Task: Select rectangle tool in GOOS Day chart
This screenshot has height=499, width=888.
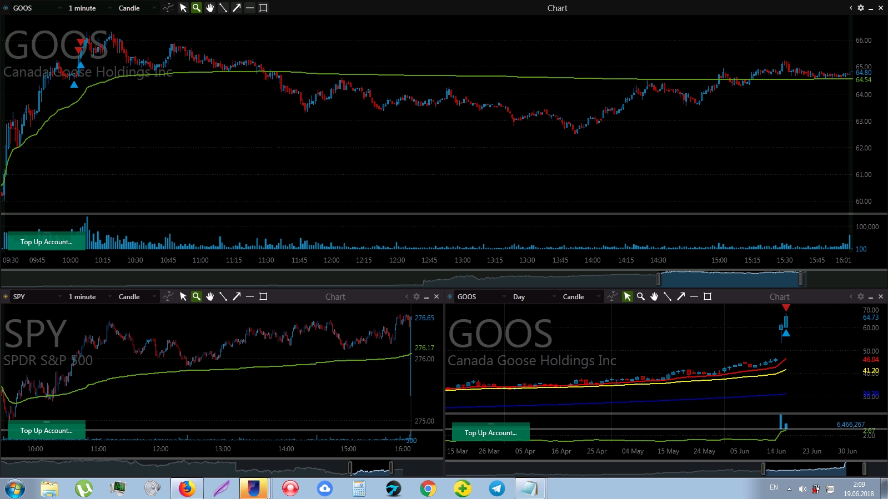Action: pos(708,296)
